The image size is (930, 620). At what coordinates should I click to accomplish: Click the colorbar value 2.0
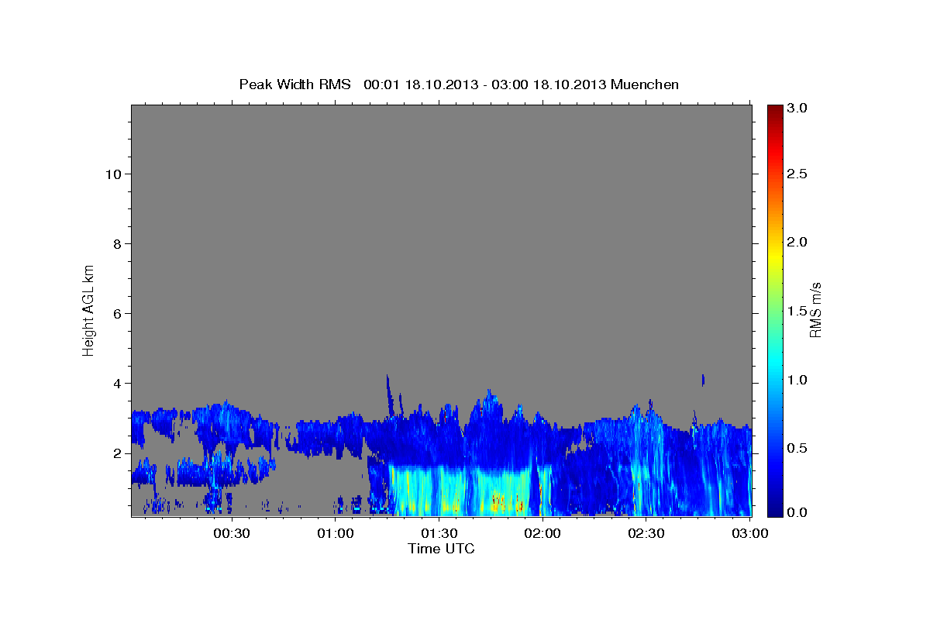[798, 242]
